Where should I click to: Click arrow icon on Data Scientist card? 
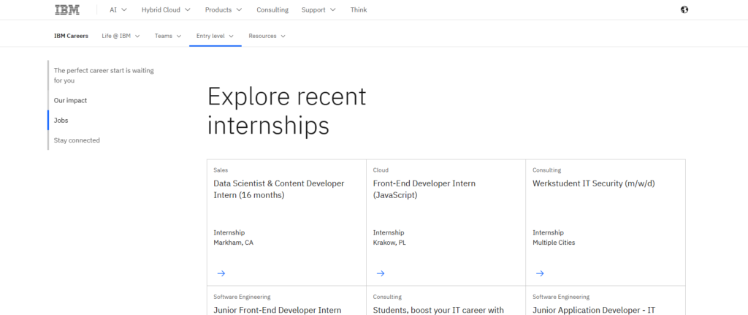(x=221, y=273)
